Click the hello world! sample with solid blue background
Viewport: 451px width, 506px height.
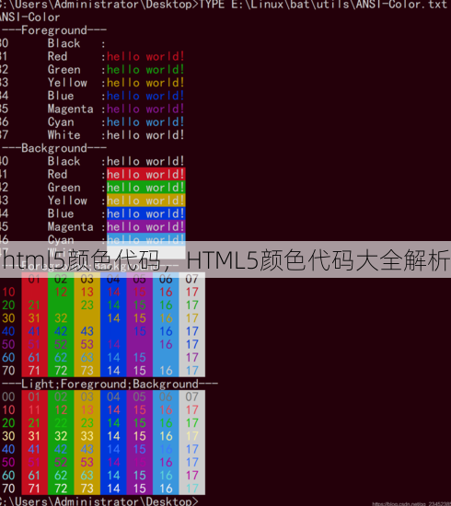coord(146,213)
